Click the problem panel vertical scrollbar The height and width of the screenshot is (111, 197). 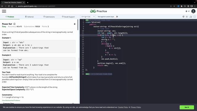(x=78, y=25)
